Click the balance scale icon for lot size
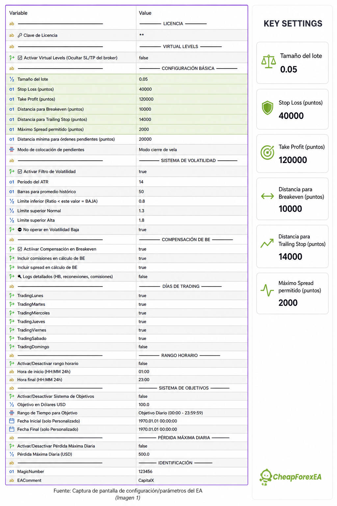The image size is (337, 506). click(269, 62)
